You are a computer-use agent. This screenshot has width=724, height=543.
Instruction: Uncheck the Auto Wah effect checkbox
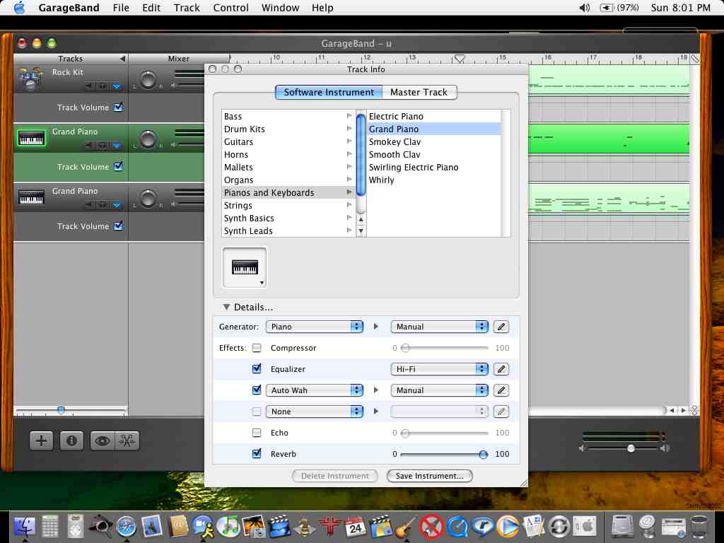coord(257,390)
